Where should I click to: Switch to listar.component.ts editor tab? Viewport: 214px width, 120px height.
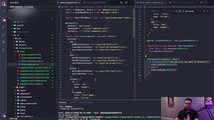(x=69, y=3)
